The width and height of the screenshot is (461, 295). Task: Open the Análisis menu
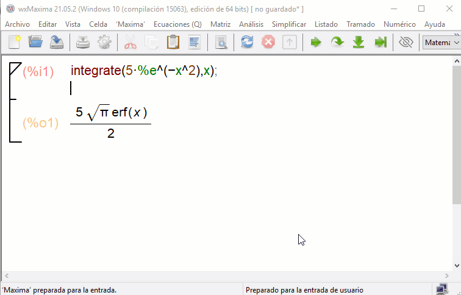pos(251,24)
